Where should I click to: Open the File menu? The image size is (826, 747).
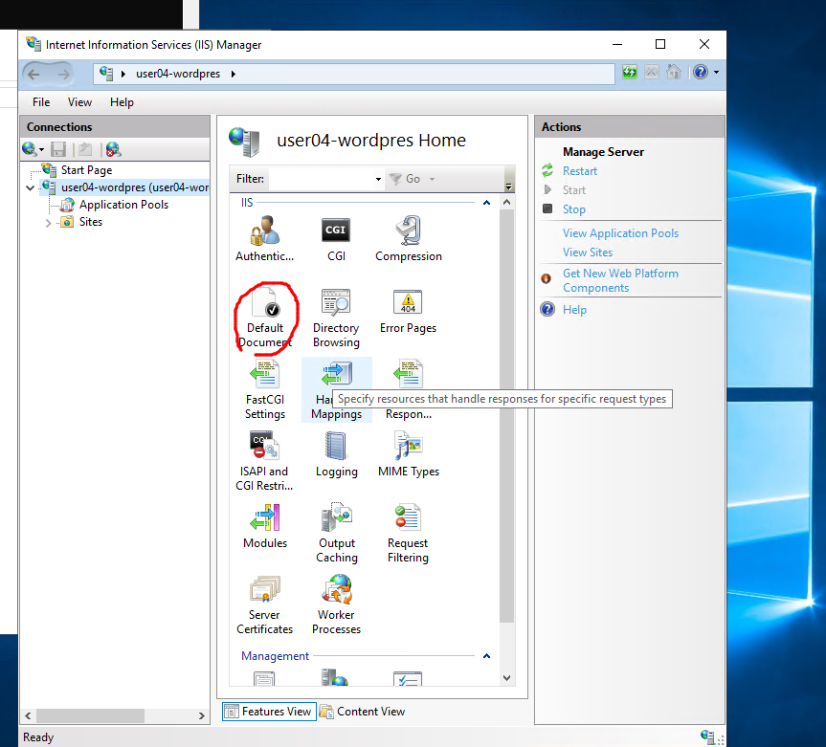tap(41, 102)
